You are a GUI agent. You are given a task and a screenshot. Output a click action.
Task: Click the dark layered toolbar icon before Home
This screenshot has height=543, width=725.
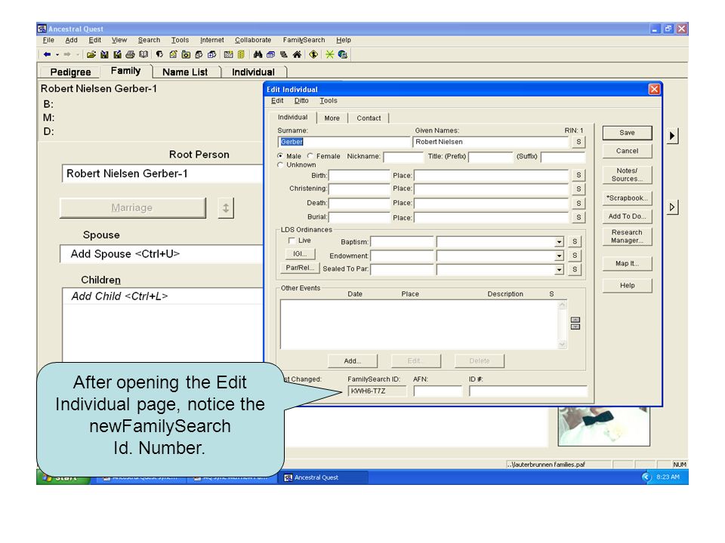coord(284,54)
